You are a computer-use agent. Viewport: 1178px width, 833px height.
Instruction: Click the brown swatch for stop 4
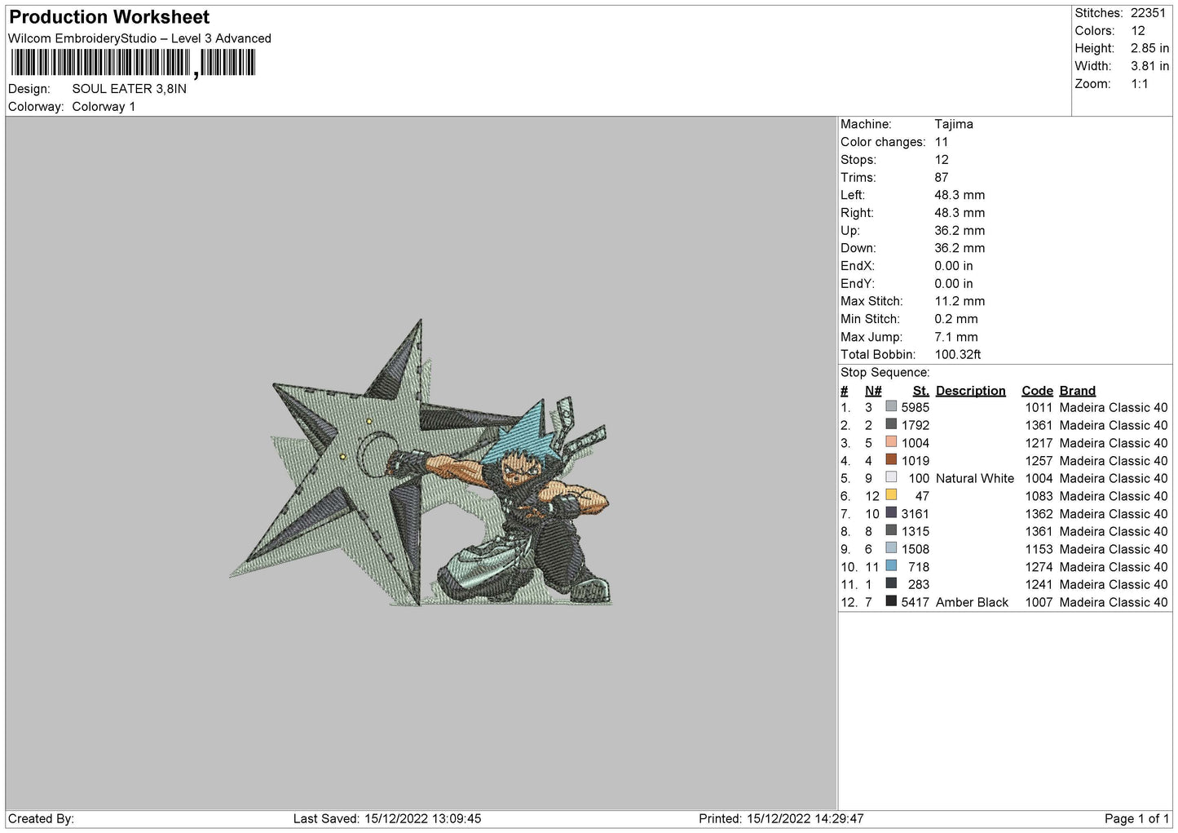[x=891, y=460]
